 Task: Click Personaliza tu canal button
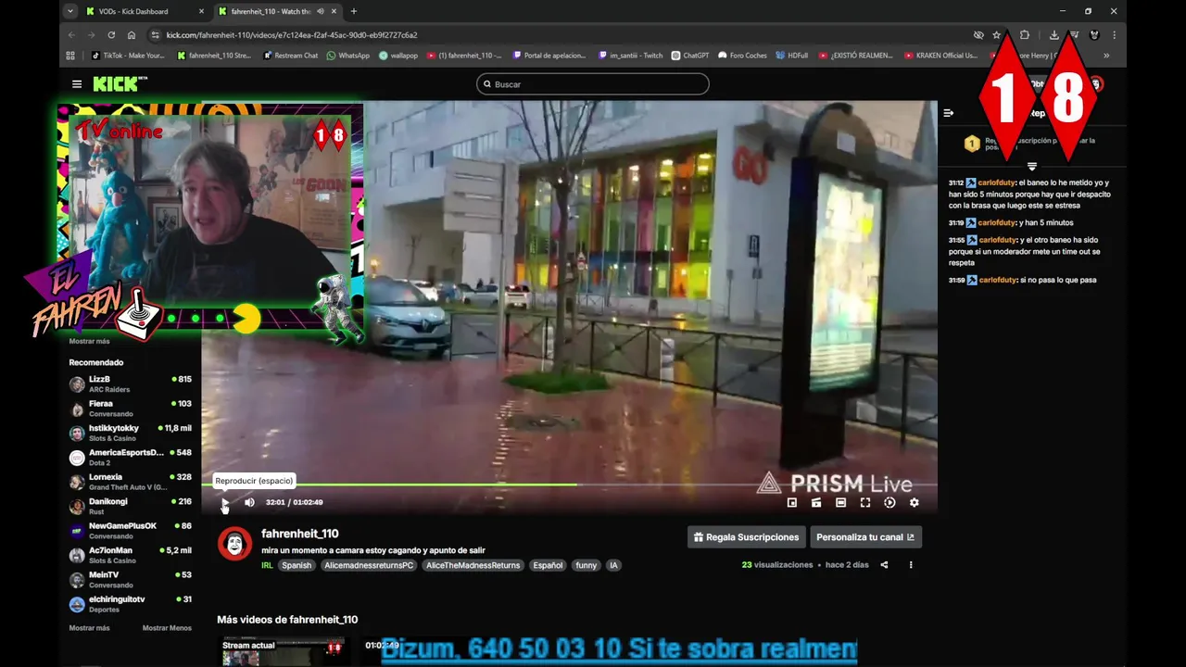(865, 537)
